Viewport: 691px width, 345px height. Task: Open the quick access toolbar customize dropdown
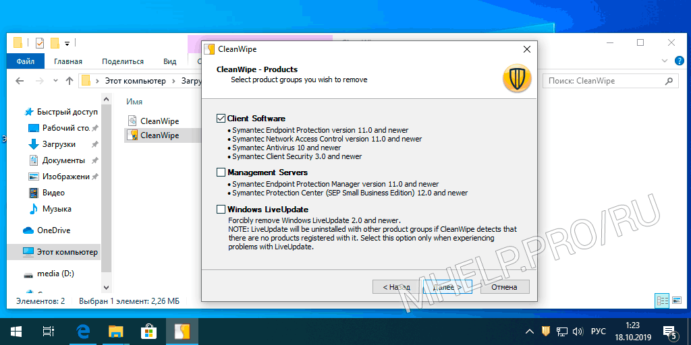[x=67, y=43]
